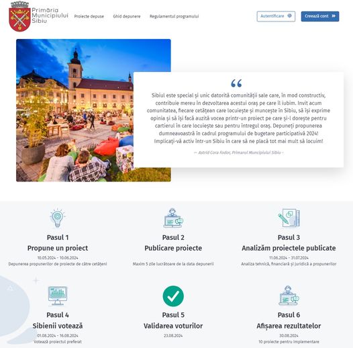Click the lightbulb icon above Pasul 1
The height and width of the screenshot is (348, 353).
click(x=58, y=218)
